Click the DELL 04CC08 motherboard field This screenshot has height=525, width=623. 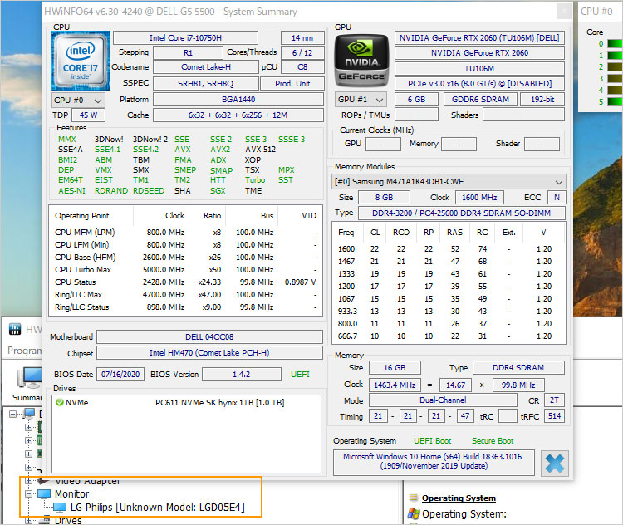click(209, 337)
